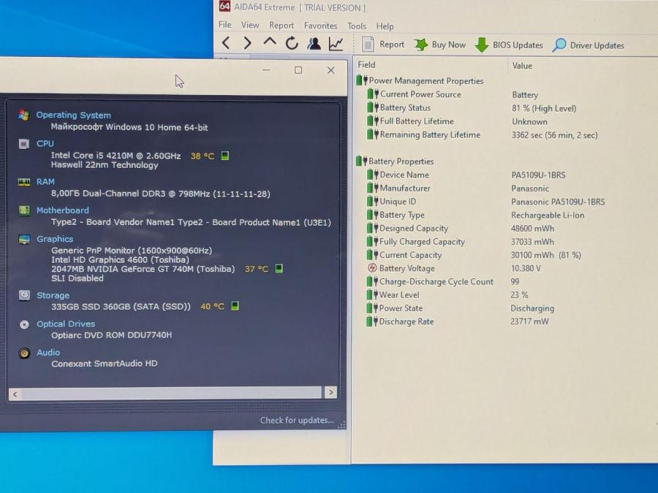
Task: Go back with AIDA64 back arrow
Action: pyautogui.click(x=226, y=43)
